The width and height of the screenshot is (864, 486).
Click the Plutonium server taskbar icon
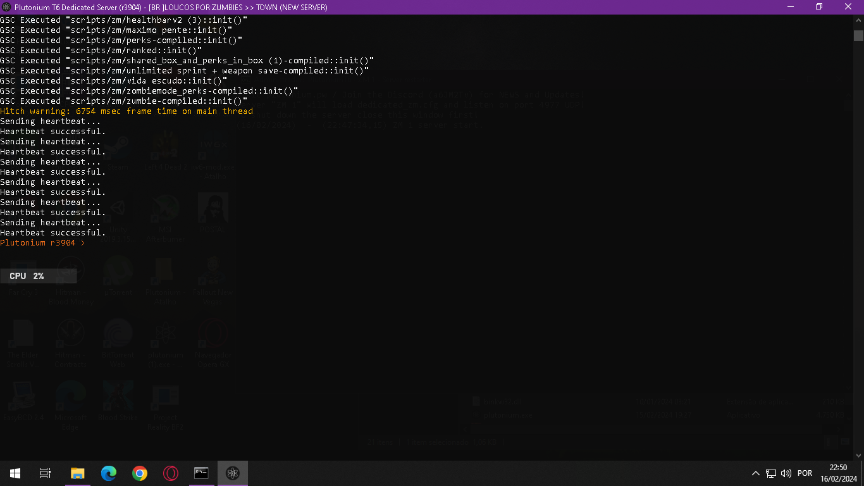pyautogui.click(x=233, y=473)
